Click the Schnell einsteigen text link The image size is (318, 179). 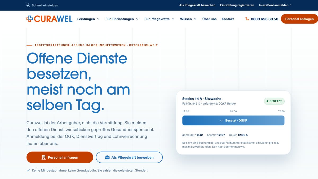click(45, 5)
